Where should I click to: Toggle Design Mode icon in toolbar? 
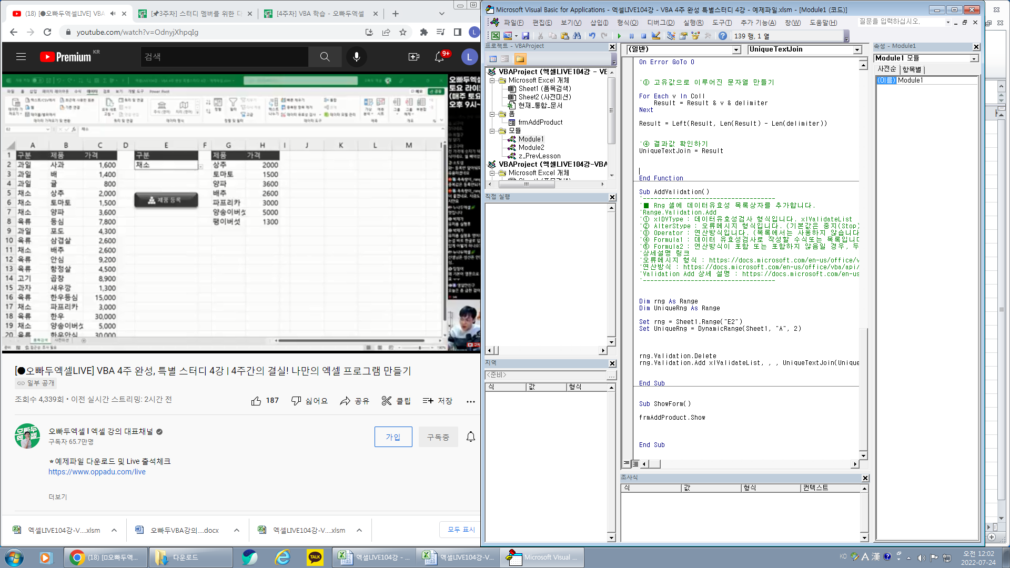[656, 36]
